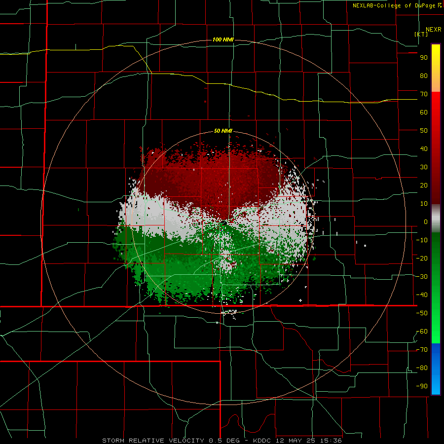Image resolution: width=444 pixels, height=444 pixels.
Task: Click the -20 value on velocity scale
Action: pyautogui.click(x=422, y=259)
